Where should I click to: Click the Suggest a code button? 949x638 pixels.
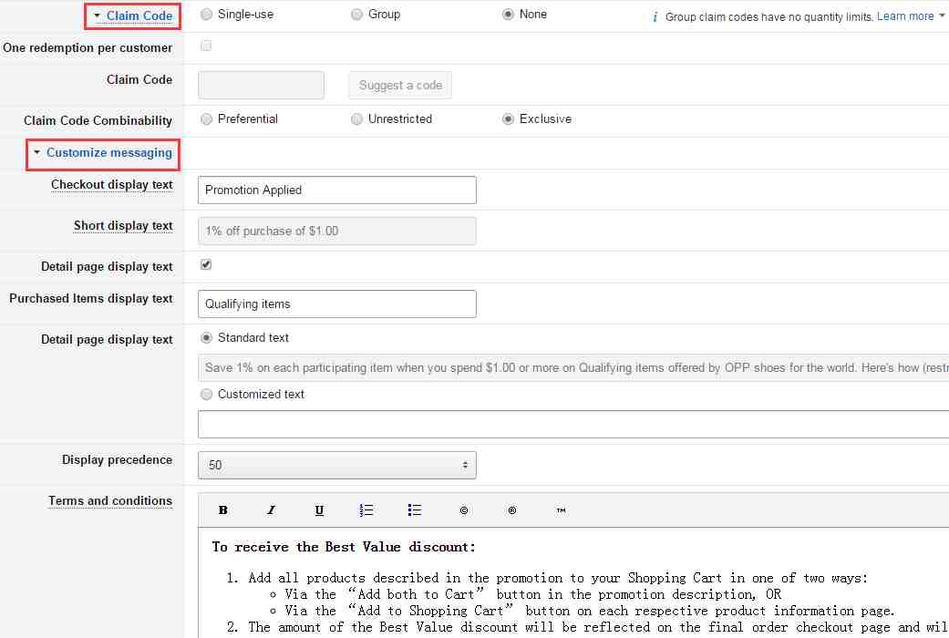400,86
